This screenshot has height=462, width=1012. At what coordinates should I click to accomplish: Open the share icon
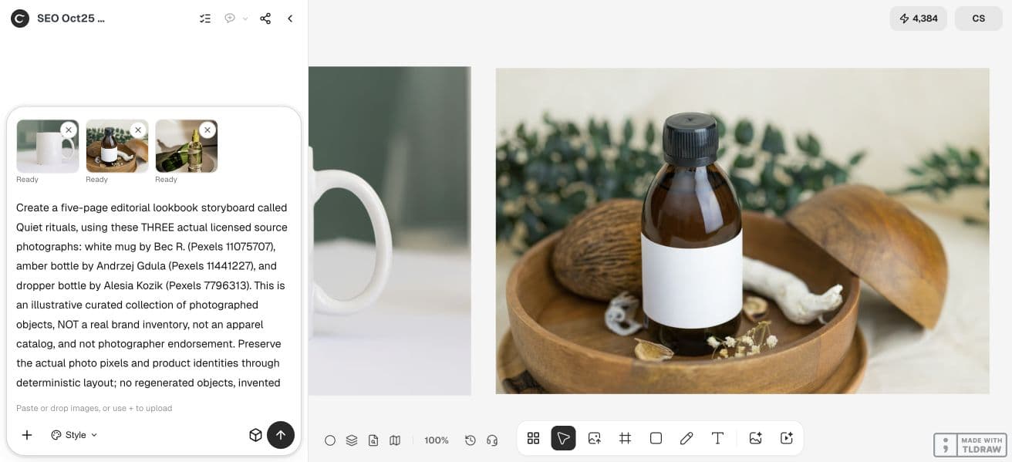coord(265,19)
